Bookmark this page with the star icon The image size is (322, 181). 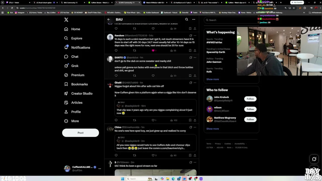pyautogui.click(x=294, y=8)
